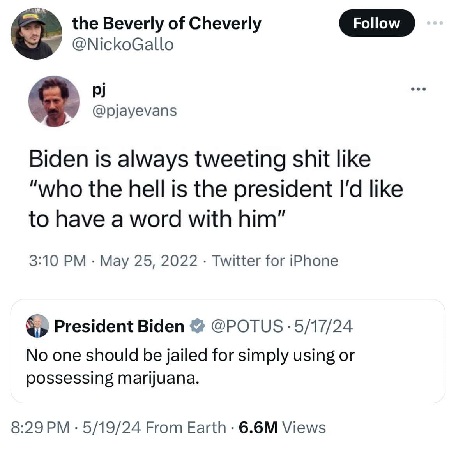
Task: Open the @POTUS handle
Action: pyautogui.click(x=247, y=326)
